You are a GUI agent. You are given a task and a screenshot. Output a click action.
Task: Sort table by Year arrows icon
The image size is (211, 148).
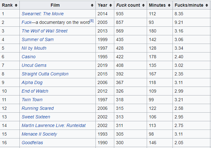tap(110, 5)
